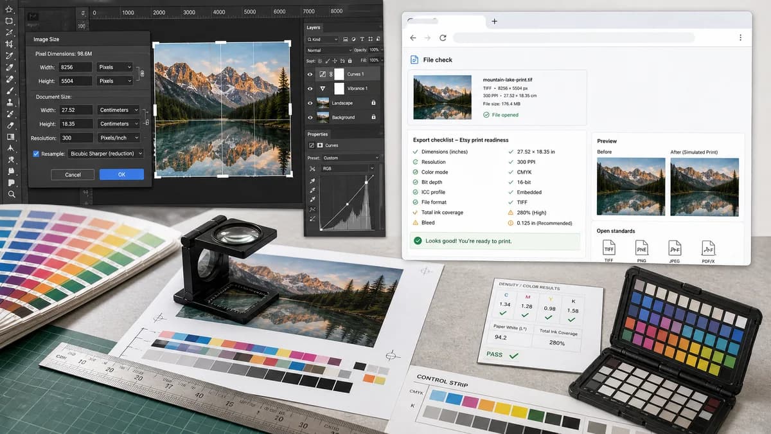This screenshot has height=434, width=771.
Task: Click the midpoint control on the curve
Action: (x=348, y=204)
